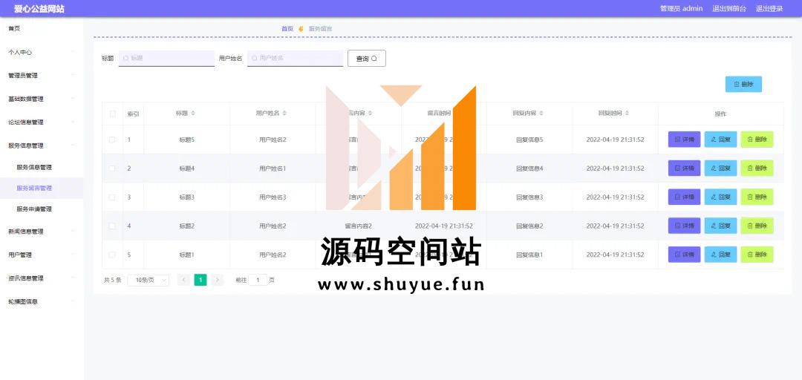This screenshot has width=802, height=380.
Task: Click 回复 for row 标题5
Action: click(x=720, y=139)
